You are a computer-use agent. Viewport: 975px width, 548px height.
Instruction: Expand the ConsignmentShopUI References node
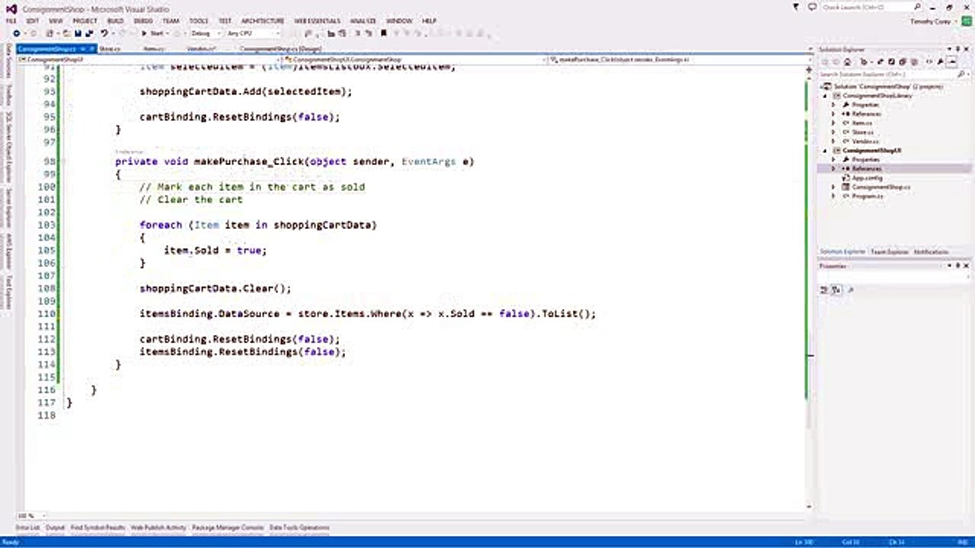click(x=833, y=168)
